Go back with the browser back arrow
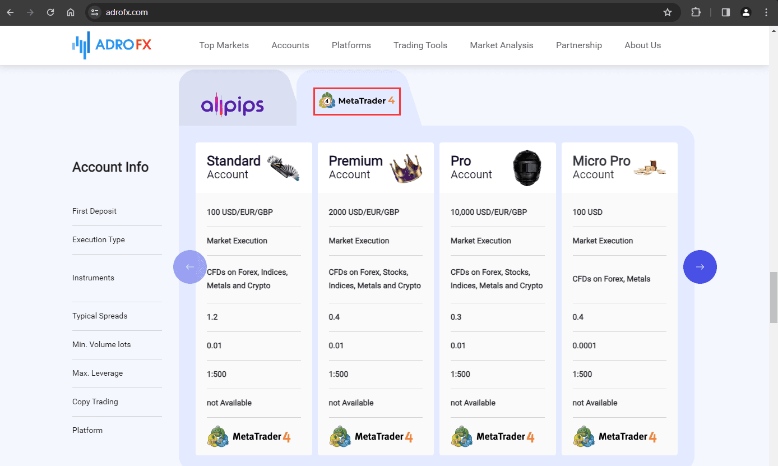 [10, 12]
